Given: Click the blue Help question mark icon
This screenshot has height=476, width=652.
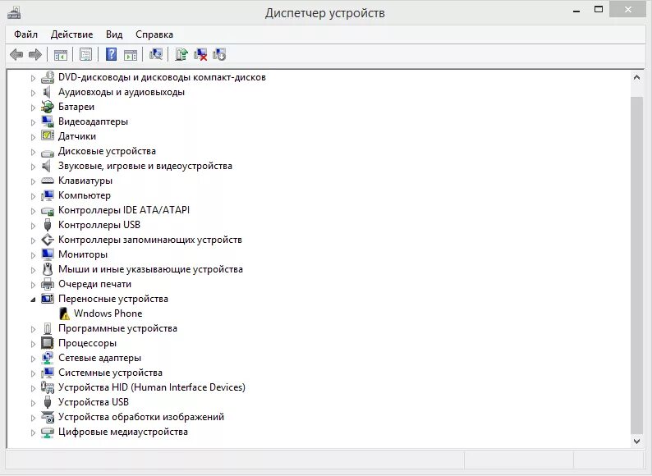Looking at the screenshot, I should pos(111,54).
